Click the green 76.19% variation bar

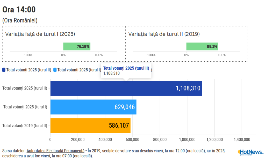(x=77, y=47)
